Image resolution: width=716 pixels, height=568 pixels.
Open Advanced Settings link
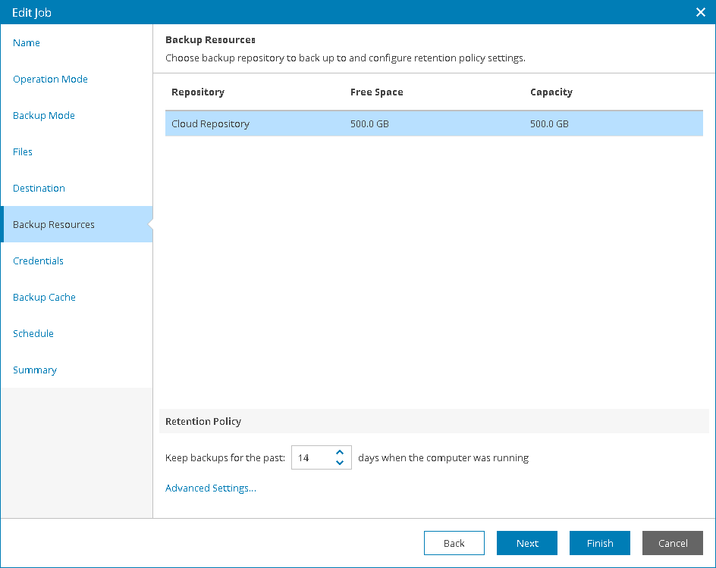pos(211,488)
